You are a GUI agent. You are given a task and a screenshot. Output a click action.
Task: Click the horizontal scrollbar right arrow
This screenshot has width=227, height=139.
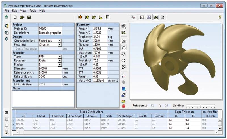click(216, 132)
